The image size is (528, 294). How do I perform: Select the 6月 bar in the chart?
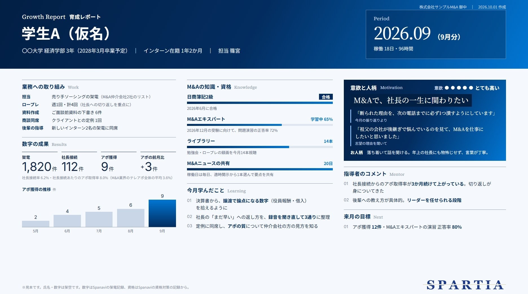(67, 221)
